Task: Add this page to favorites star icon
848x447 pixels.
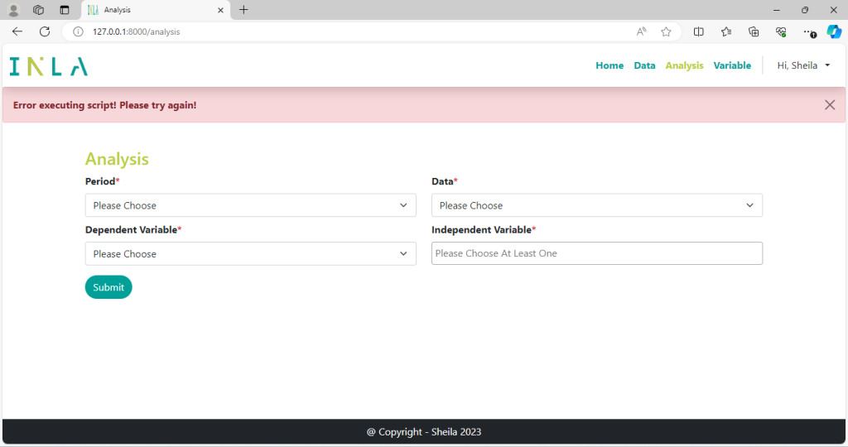Action: point(667,32)
